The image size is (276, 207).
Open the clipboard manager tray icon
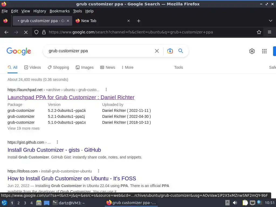pyautogui.click(x=245, y=203)
